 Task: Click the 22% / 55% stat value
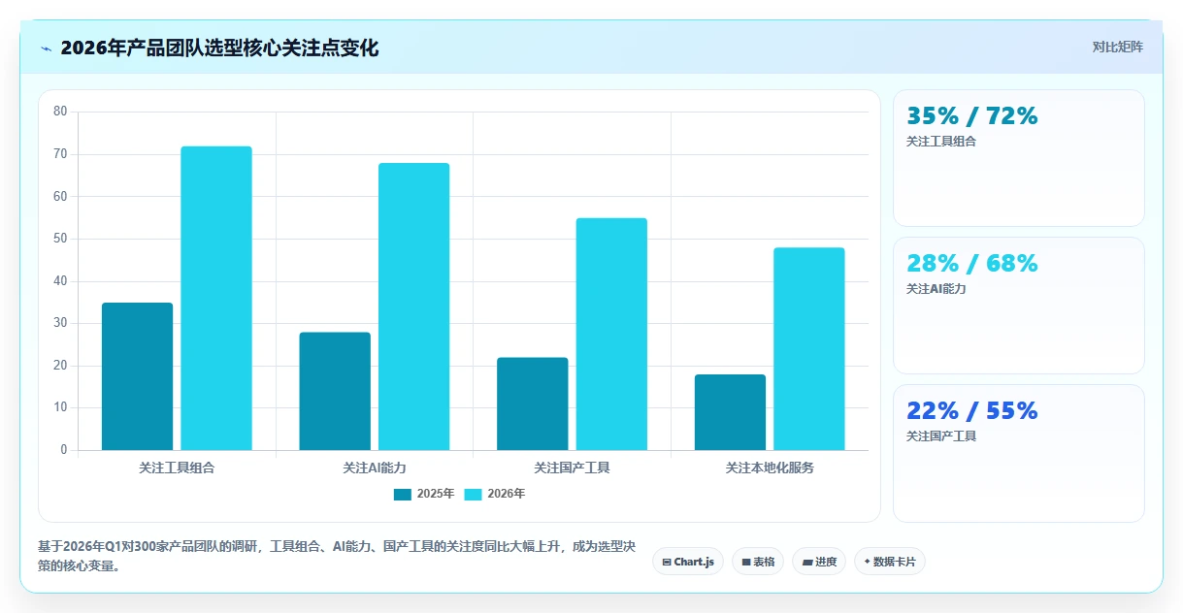[x=972, y=411]
